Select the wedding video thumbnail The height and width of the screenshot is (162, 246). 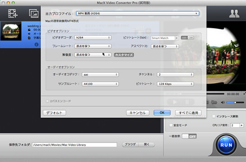coord(11,31)
